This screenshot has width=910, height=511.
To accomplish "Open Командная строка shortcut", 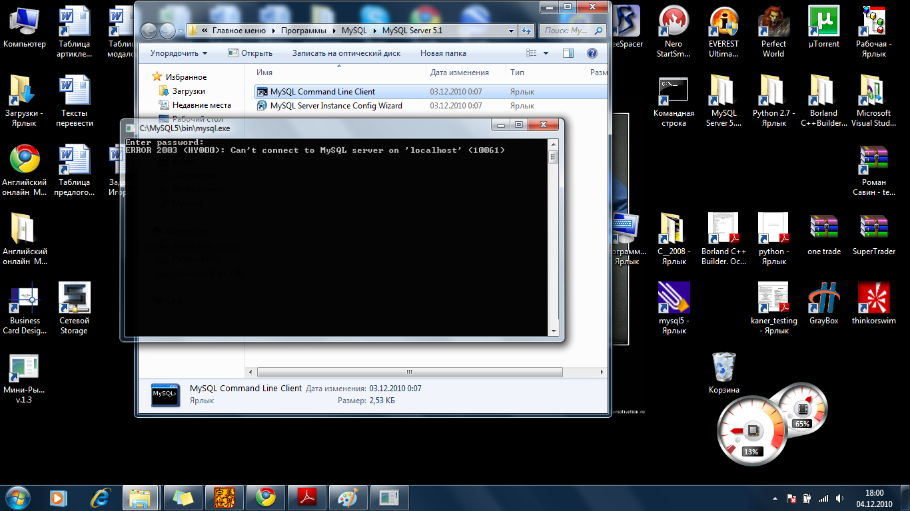I will click(674, 100).
